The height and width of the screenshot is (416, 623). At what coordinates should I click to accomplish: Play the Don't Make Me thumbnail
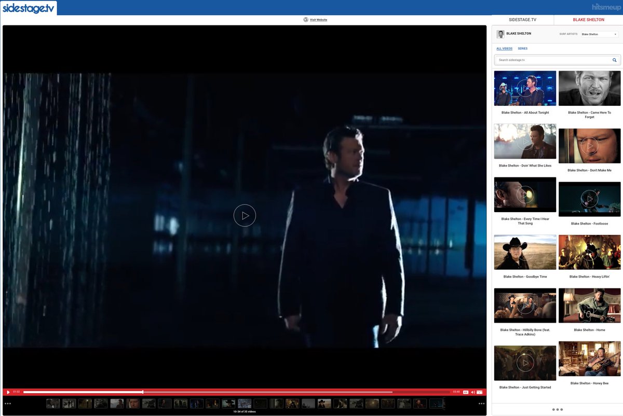(589, 146)
